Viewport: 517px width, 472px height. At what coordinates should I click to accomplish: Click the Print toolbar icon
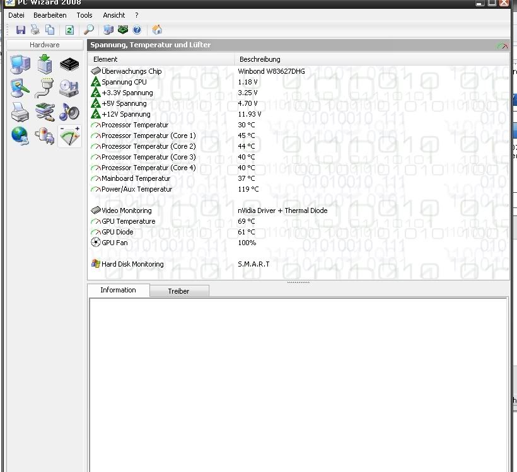(x=35, y=30)
